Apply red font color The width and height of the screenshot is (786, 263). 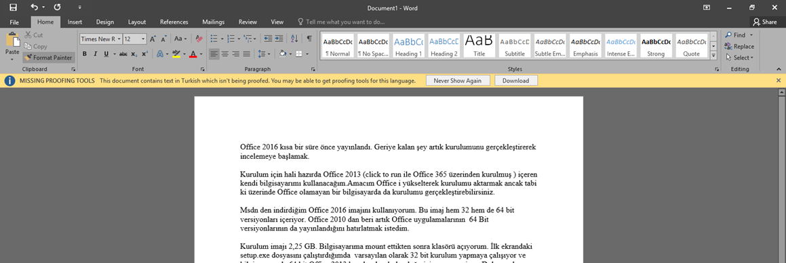[x=193, y=53]
